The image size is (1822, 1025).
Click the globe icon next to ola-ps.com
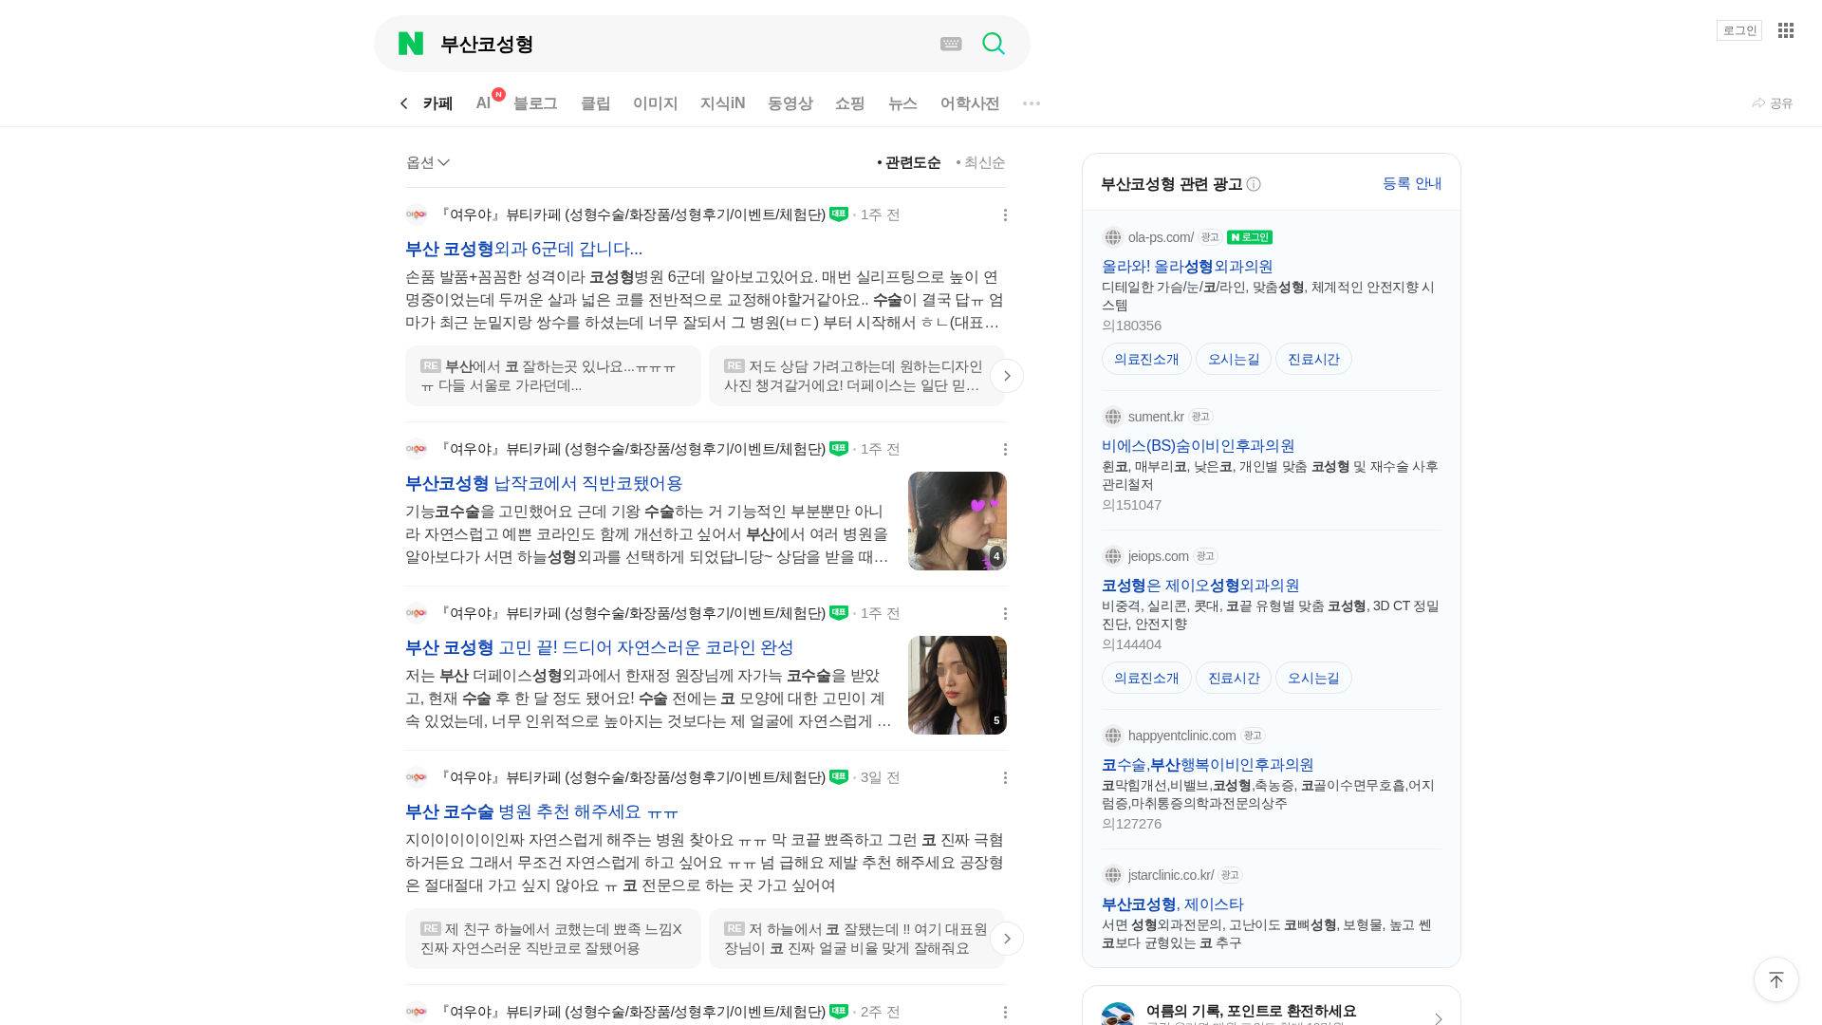pos(1113,237)
